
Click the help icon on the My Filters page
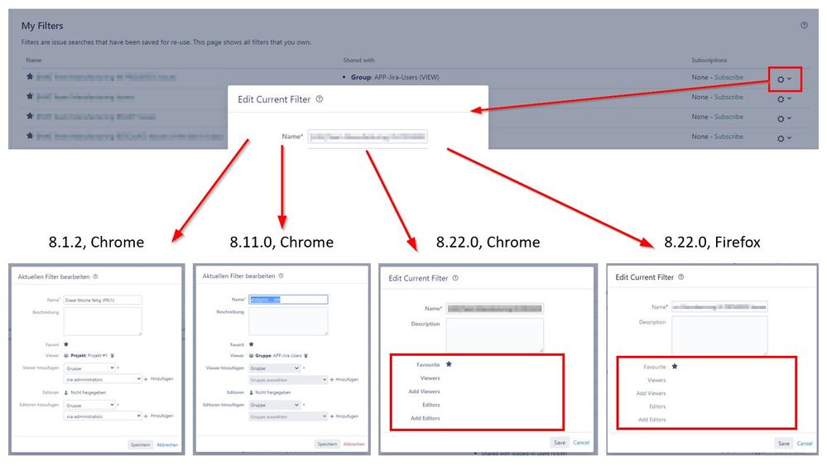[804, 26]
